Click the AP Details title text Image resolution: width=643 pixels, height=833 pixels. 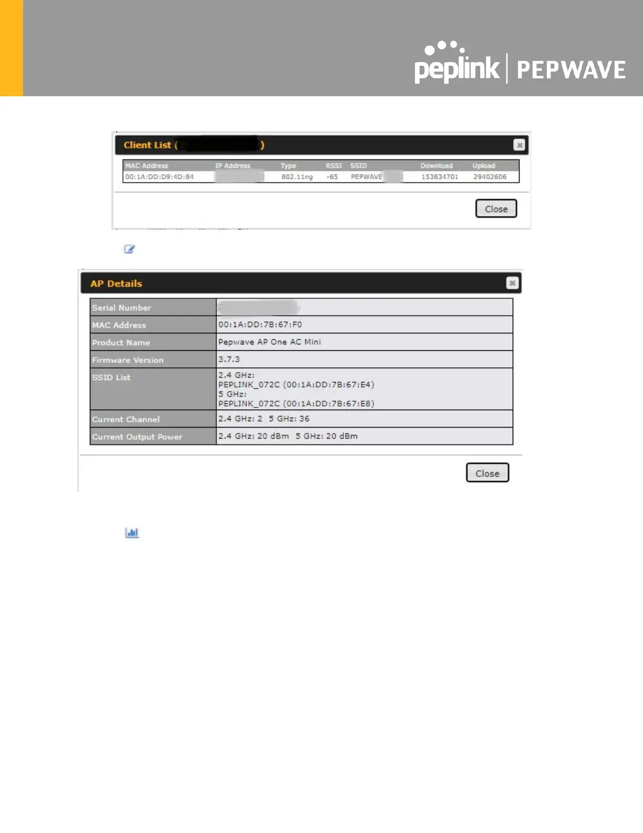click(x=116, y=283)
